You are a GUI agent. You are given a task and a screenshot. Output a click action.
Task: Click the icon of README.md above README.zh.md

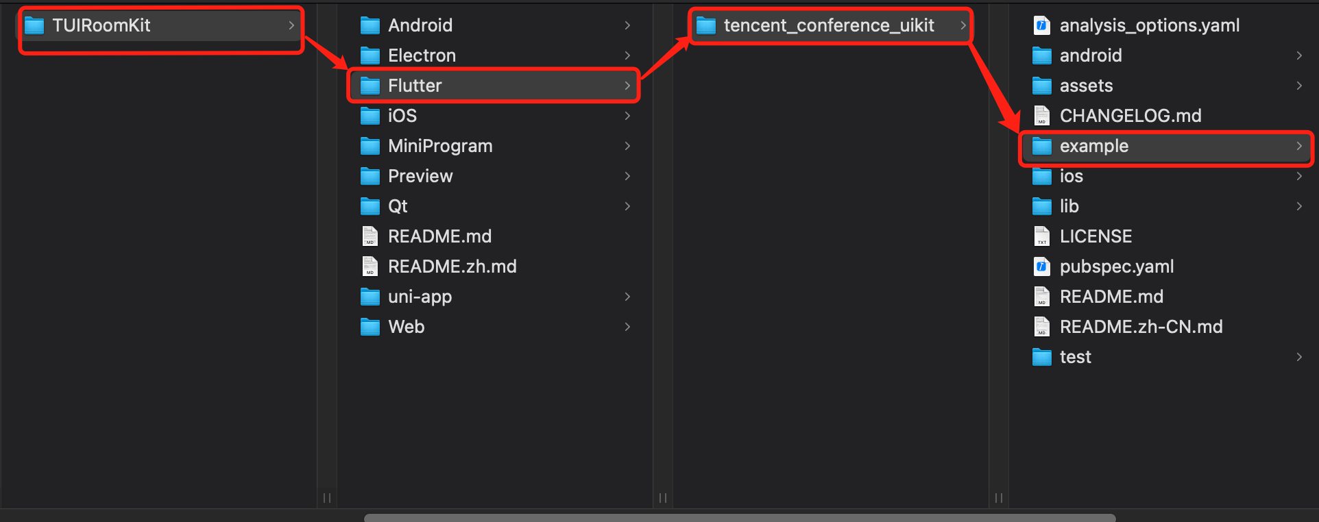(x=370, y=236)
